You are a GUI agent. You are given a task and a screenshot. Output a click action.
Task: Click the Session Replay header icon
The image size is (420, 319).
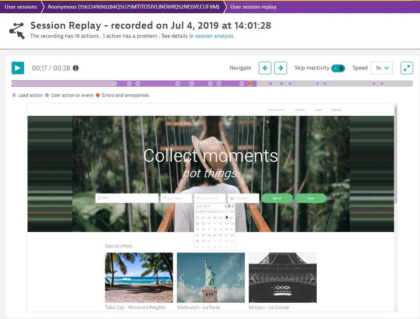click(x=17, y=30)
